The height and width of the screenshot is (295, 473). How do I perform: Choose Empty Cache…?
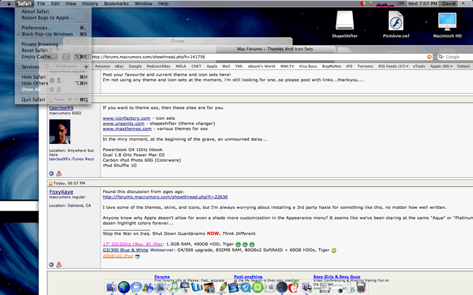coord(53,57)
